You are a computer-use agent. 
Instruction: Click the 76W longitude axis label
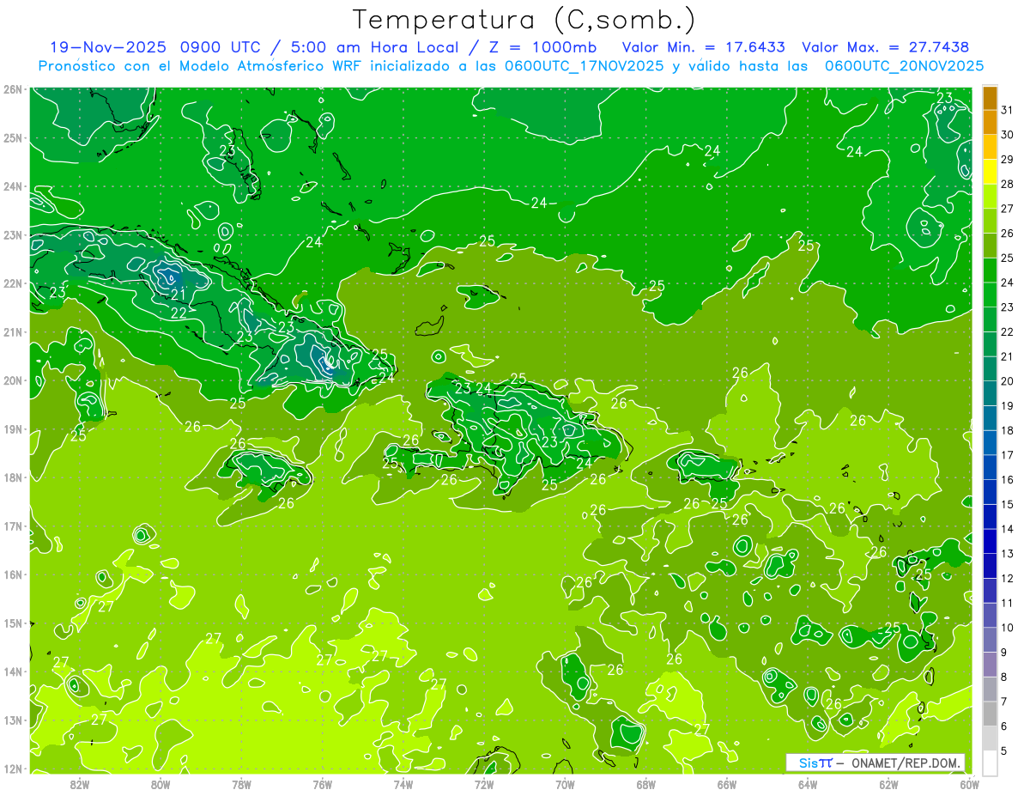click(x=322, y=784)
